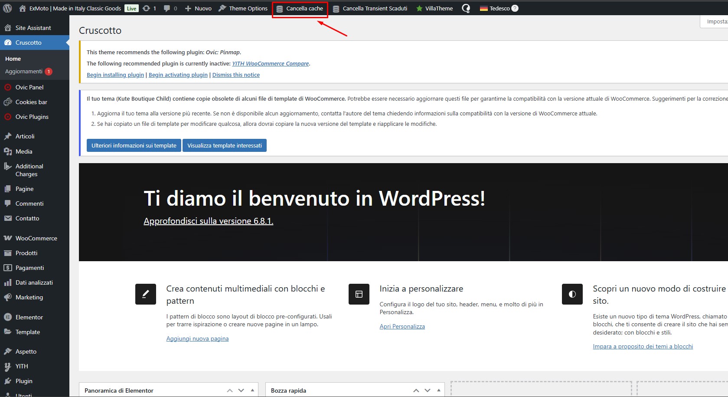The width and height of the screenshot is (728, 397).
Task: Open Aspetto appearance menu
Action: (35, 351)
